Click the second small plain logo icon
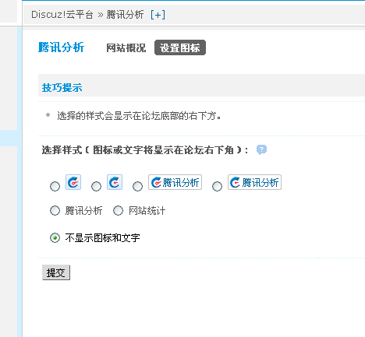The width and height of the screenshot is (365, 337). 115,182
